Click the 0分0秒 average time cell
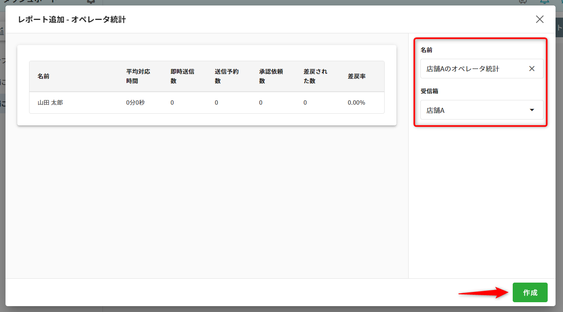This screenshot has width=563, height=312. tap(136, 103)
